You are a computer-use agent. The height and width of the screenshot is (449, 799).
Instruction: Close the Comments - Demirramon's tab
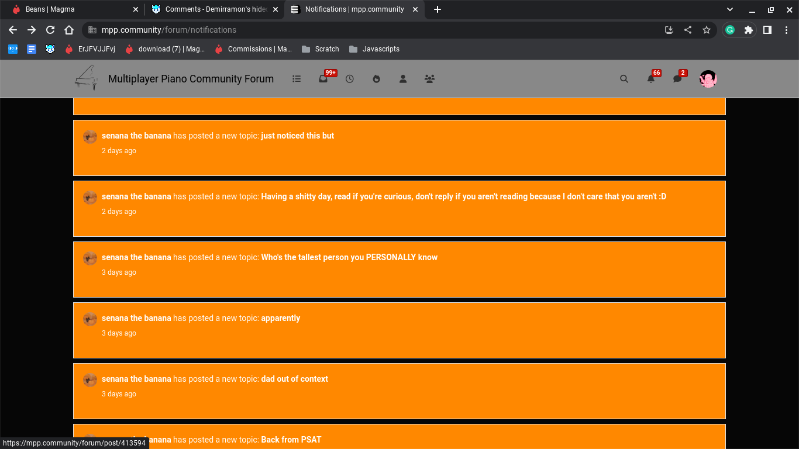point(275,9)
